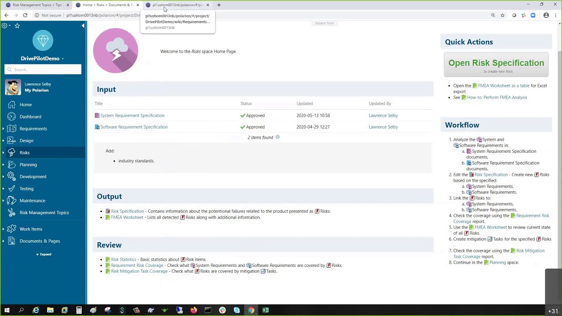Switch to the third Polarion browser tab

177,5
